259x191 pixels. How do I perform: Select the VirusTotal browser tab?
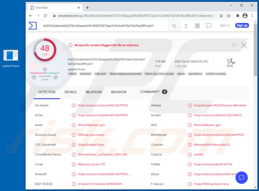click(x=55, y=8)
